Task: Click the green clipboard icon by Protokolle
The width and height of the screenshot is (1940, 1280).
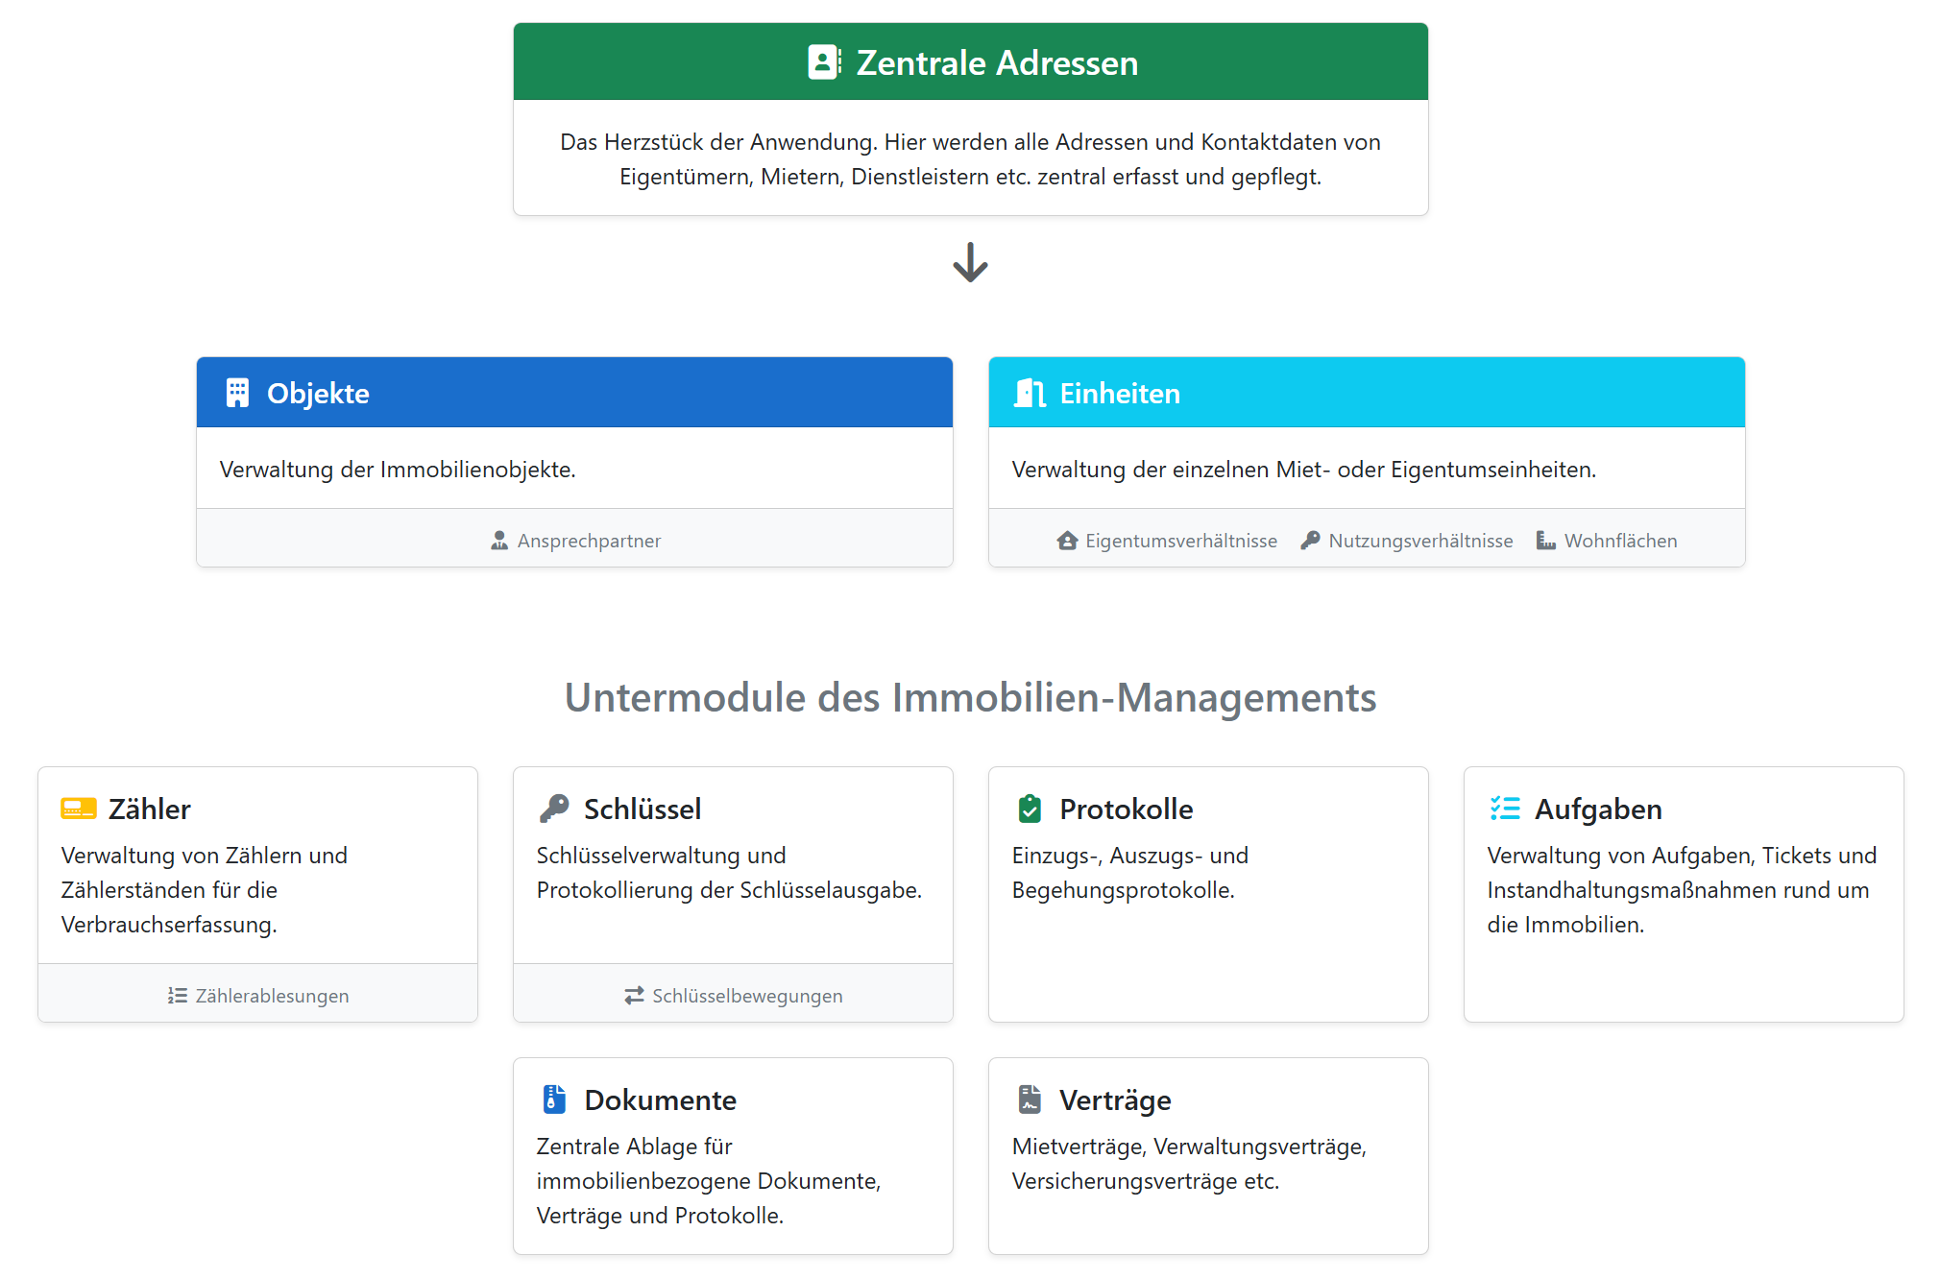Action: tap(1030, 809)
